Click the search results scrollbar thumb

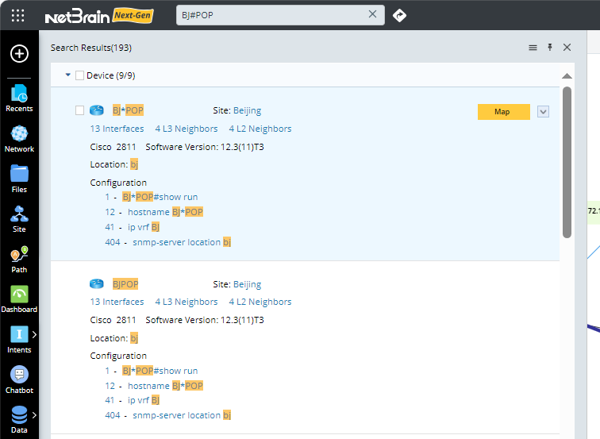567,162
